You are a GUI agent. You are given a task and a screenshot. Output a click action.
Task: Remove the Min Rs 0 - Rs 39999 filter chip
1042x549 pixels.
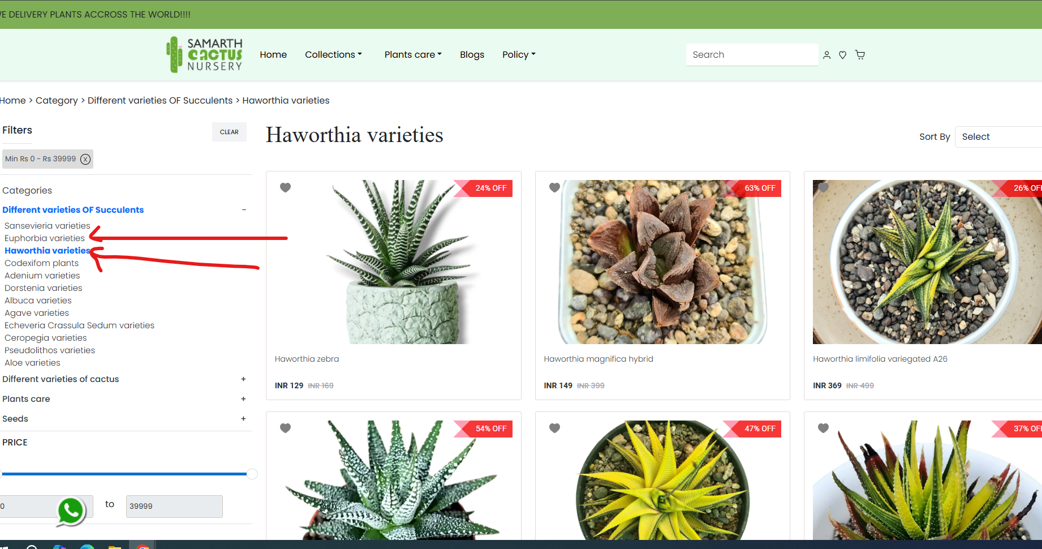(x=85, y=159)
